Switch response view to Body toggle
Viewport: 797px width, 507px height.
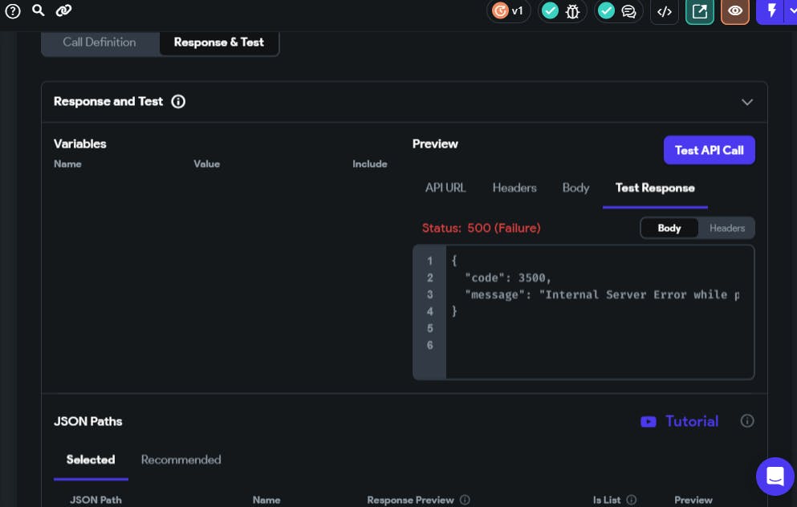(669, 229)
